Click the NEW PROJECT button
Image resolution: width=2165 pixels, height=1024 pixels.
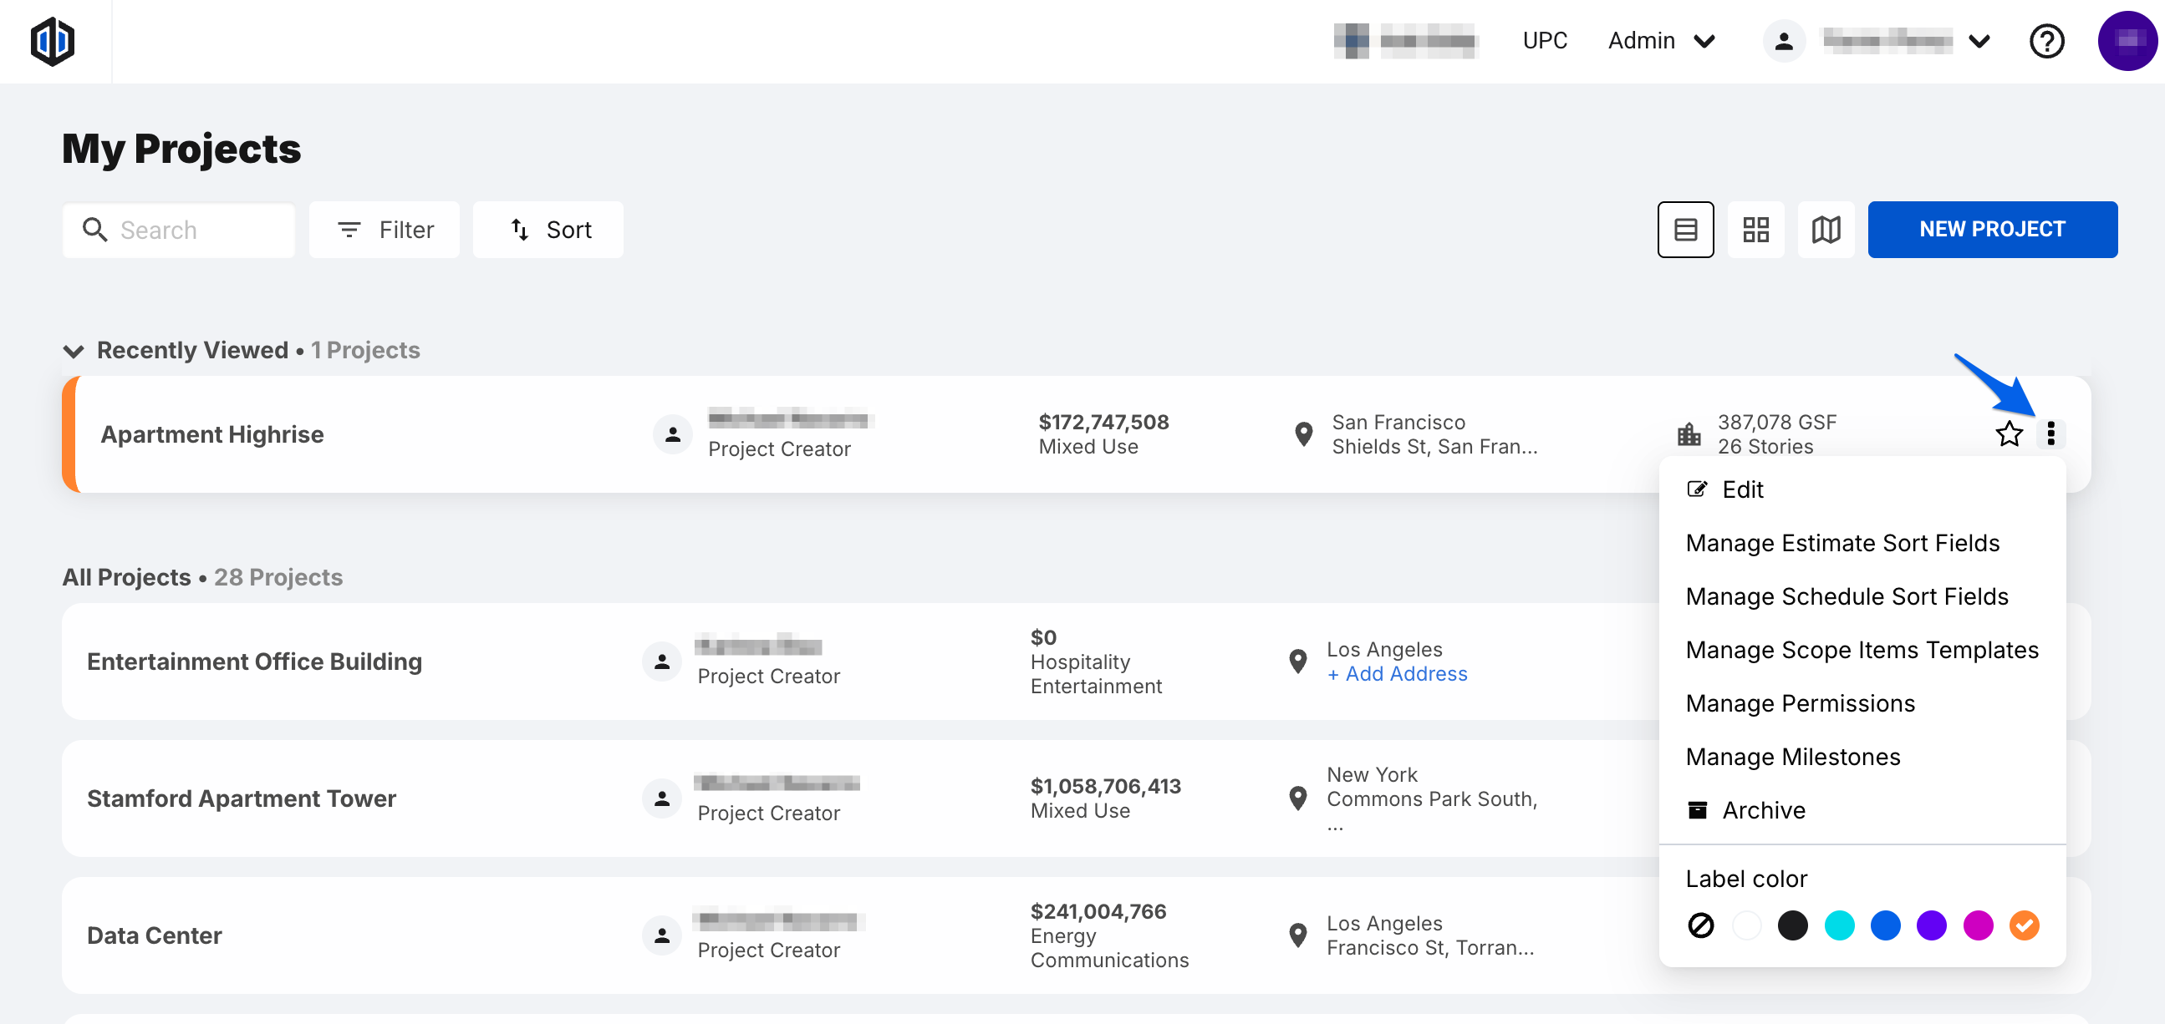1991,230
